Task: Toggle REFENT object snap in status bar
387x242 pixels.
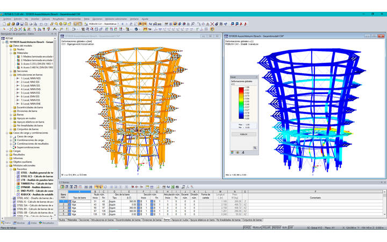Action: point(276,227)
